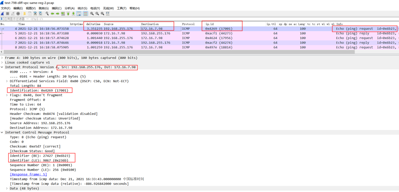Image resolution: width=399 pixels, height=192 pixels.
Task: Select packet No. 6 row
Action: point(199,38)
